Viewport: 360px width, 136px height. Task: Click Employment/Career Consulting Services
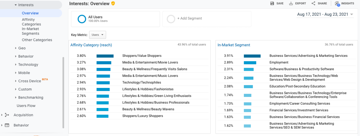click(300, 104)
